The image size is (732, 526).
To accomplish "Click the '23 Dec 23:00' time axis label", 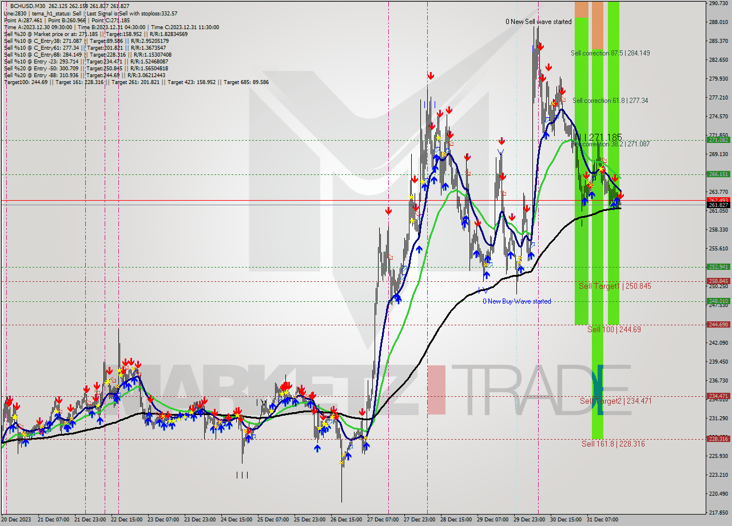I will click(x=200, y=520).
